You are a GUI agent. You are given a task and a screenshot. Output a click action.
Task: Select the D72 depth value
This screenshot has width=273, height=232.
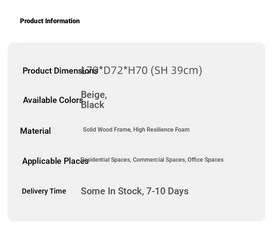coord(113,70)
